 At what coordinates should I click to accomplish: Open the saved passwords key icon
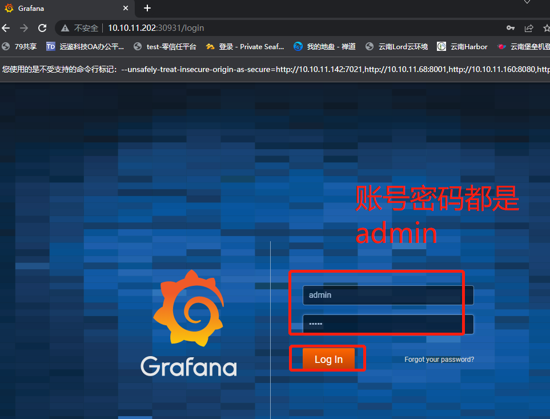[x=511, y=28]
